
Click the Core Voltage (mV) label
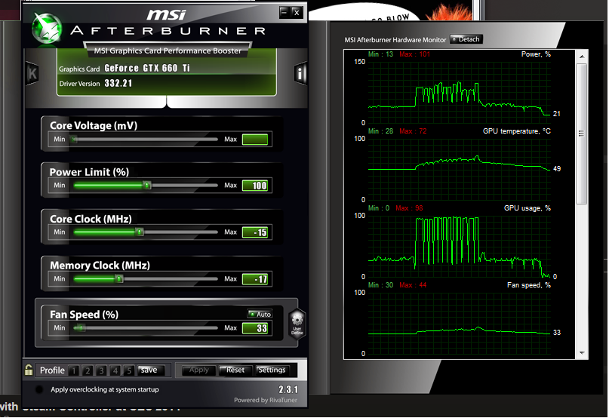point(94,125)
